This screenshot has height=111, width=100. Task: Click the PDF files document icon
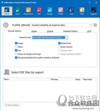[x=6, y=72]
